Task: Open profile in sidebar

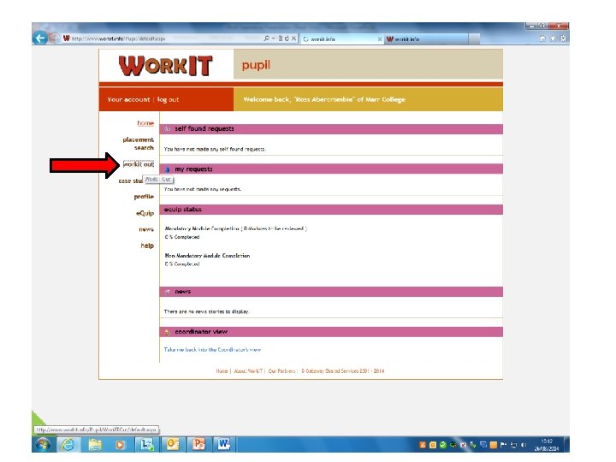Action: [144, 197]
